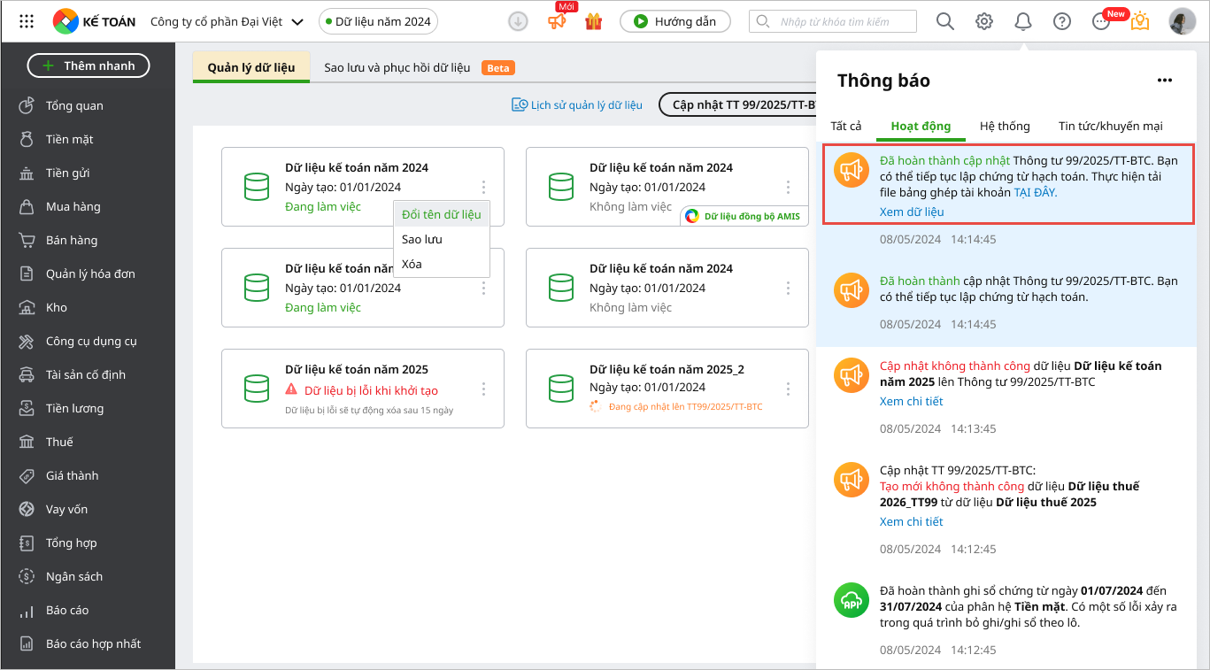1210x670 pixels.
Task: Open Sao lưu và phục hồi dữ liệu tab
Action: (x=397, y=67)
